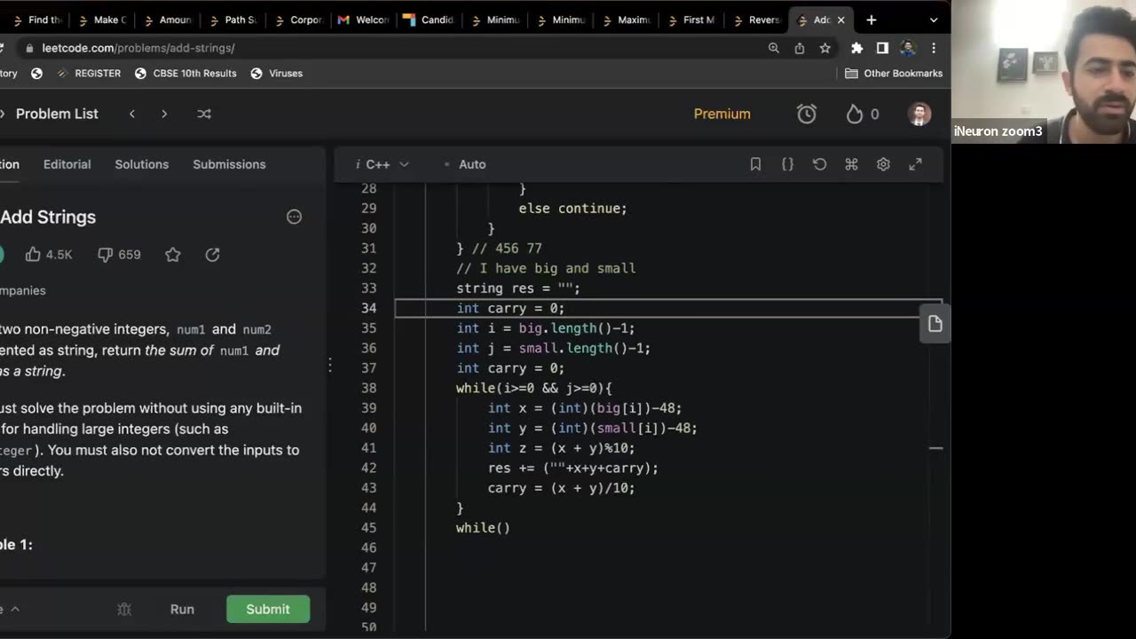Open the Chrome three-dot menu
Viewport: 1136px width, 639px height.
pyautogui.click(x=934, y=48)
